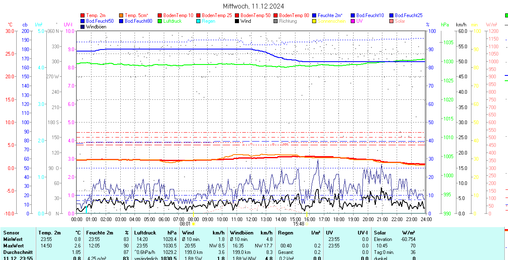Click the gray Richtung legend swatch
This screenshot has height=260, width=508.
[276, 21]
